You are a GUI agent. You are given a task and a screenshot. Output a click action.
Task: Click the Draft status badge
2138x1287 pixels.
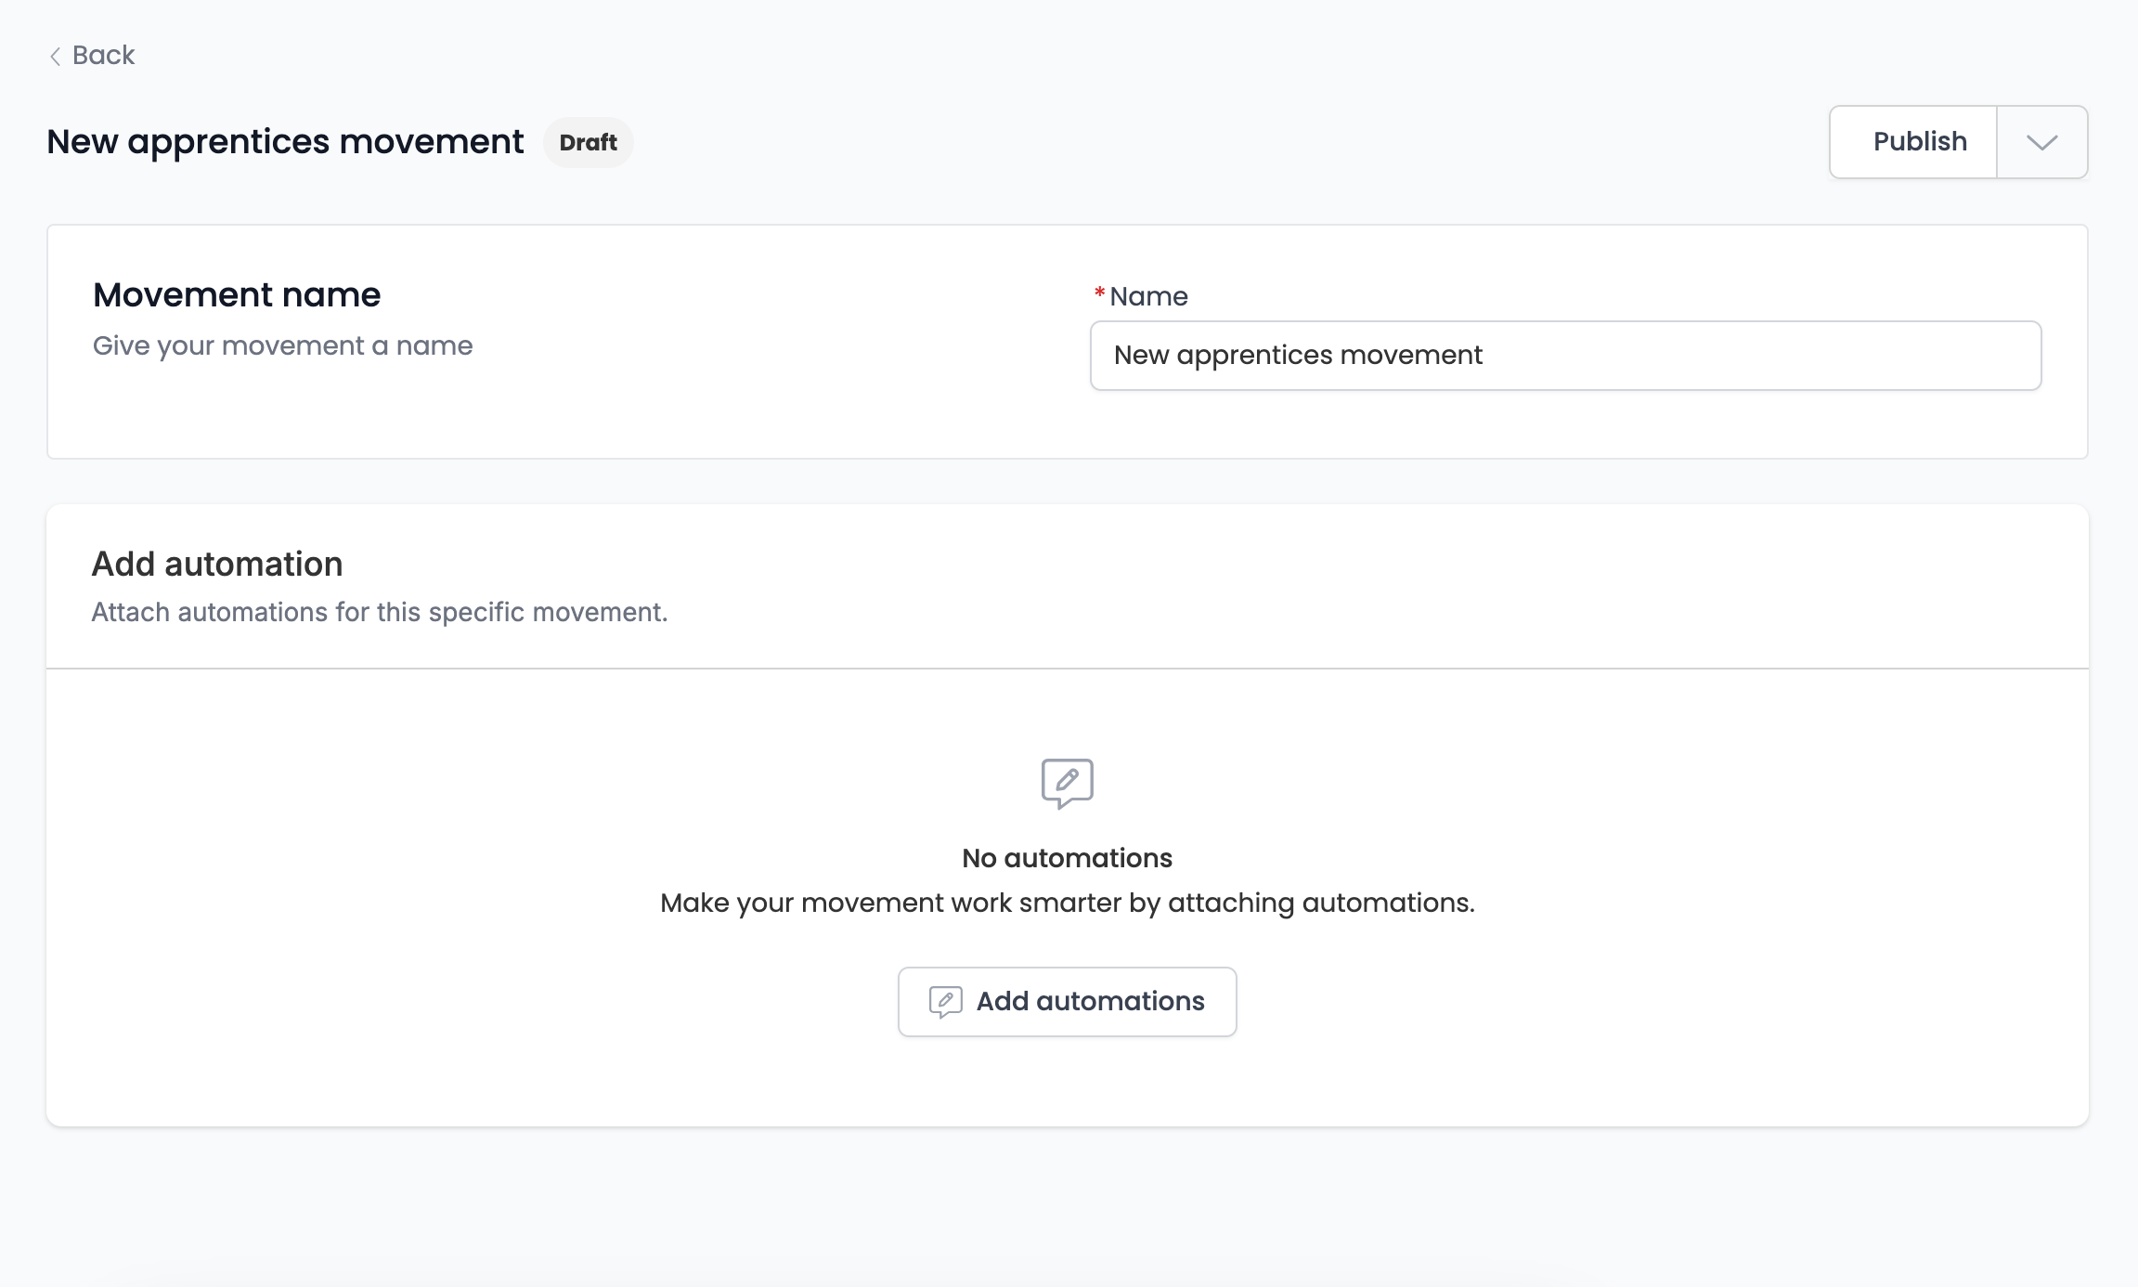(x=589, y=142)
